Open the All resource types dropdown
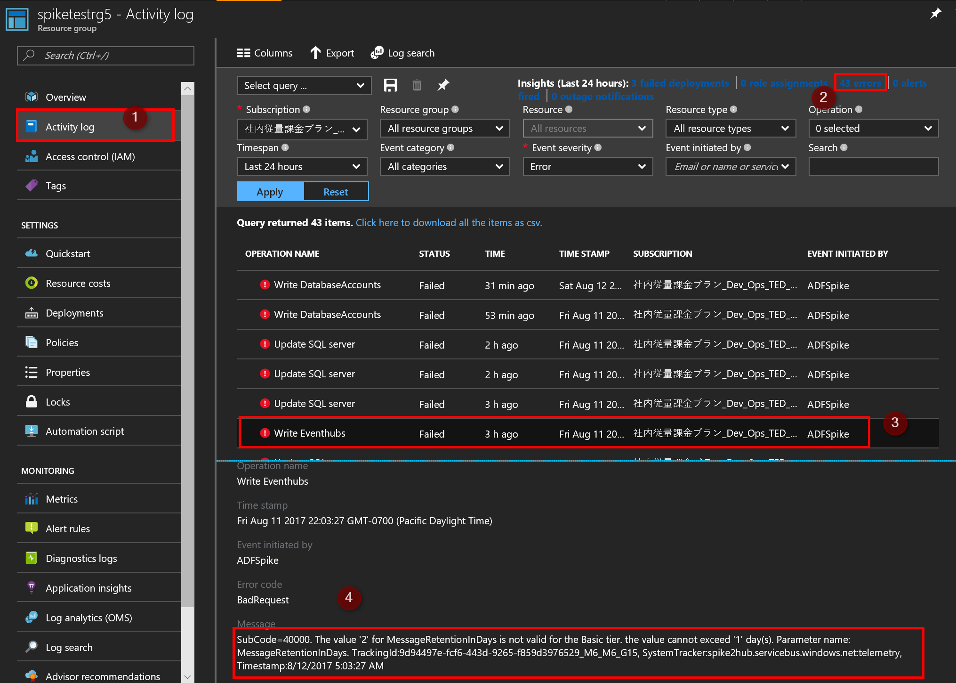956x683 pixels. tap(731, 129)
